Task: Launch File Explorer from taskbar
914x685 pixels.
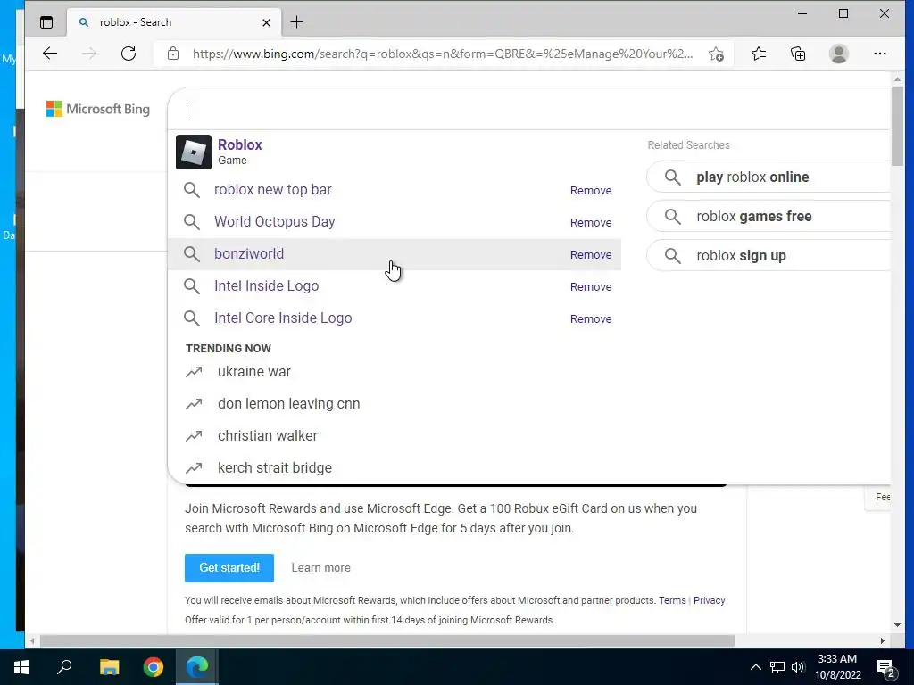Action: coord(109,667)
